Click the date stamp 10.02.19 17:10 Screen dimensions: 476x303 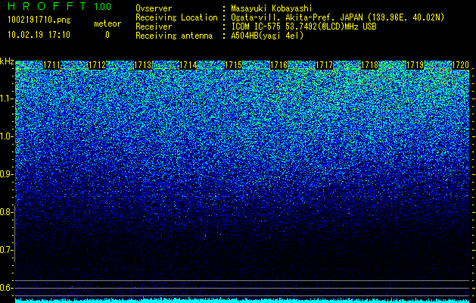coord(39,35)
